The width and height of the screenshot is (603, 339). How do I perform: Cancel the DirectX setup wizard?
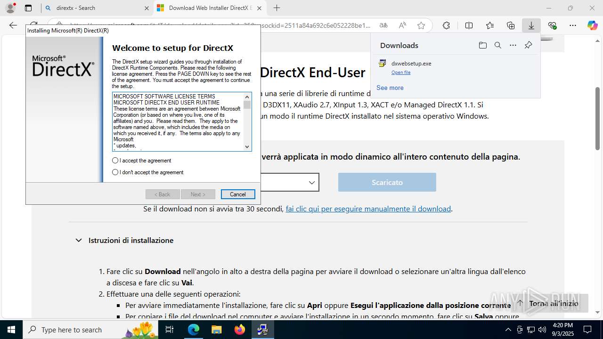pos(238,194)
